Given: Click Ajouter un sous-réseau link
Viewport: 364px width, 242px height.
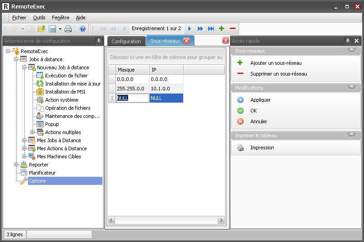Looking at the screenshot, I should click(276, 63).
